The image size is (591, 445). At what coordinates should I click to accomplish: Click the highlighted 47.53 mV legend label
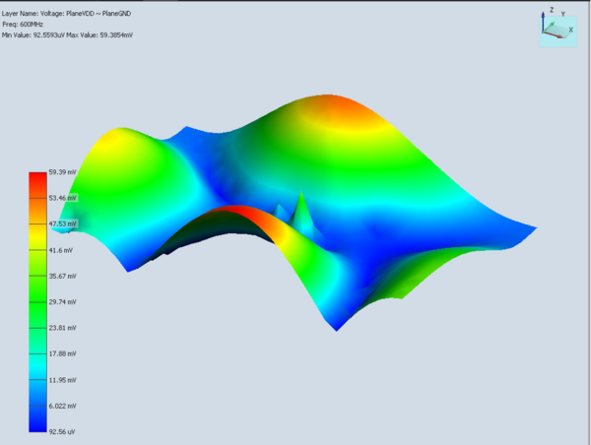(63, 223)
